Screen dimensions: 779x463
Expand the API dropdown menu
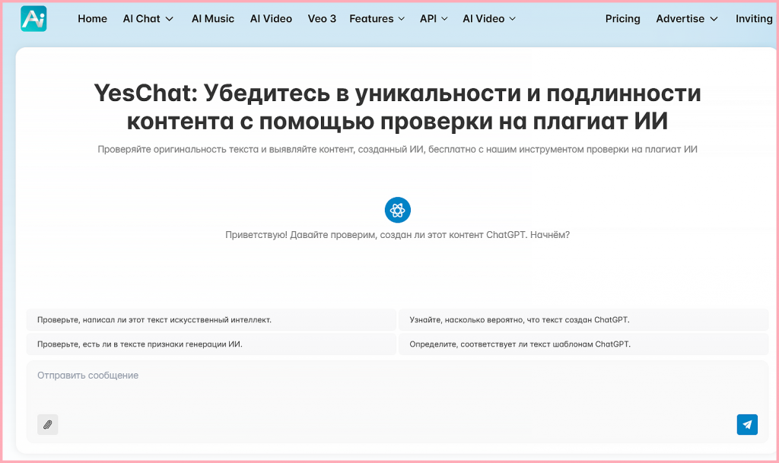[434, 19]
